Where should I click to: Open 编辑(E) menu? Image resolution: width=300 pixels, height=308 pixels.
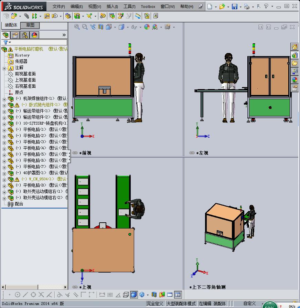point(77,7)
